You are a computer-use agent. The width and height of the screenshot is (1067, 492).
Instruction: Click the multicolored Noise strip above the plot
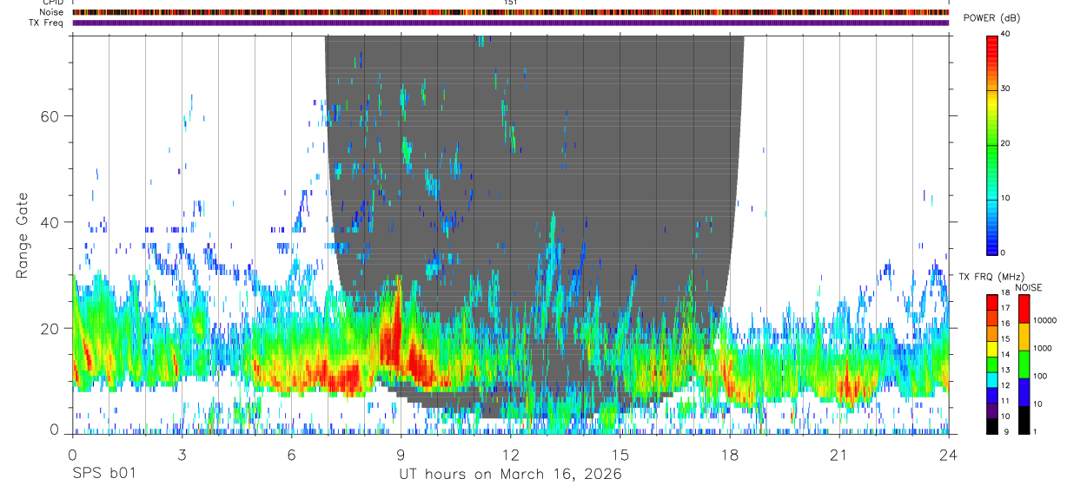(510, 12)
